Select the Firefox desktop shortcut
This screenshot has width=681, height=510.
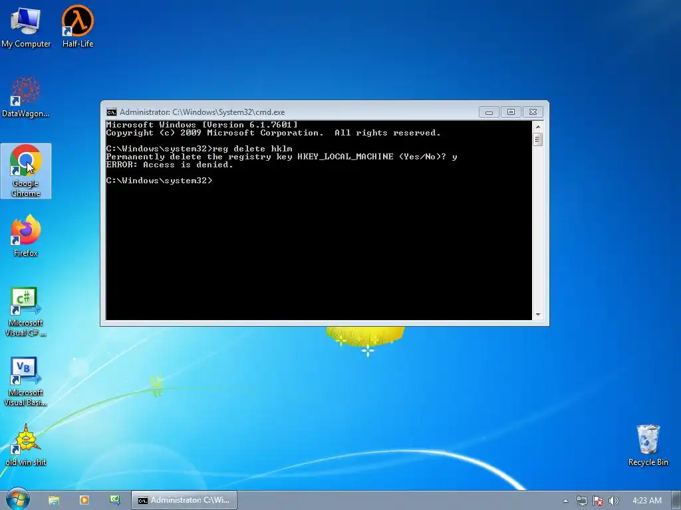(26, 236)
